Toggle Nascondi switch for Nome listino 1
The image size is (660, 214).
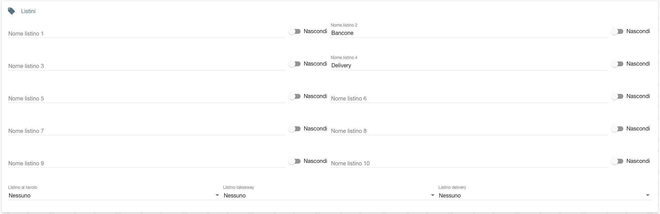coord(295,31)
